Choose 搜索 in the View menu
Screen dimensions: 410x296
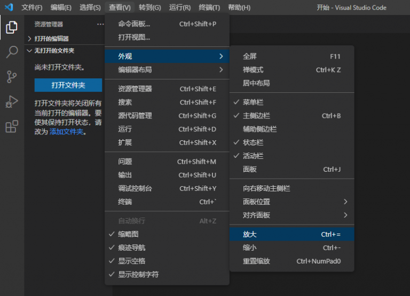[x=167, y=102]
